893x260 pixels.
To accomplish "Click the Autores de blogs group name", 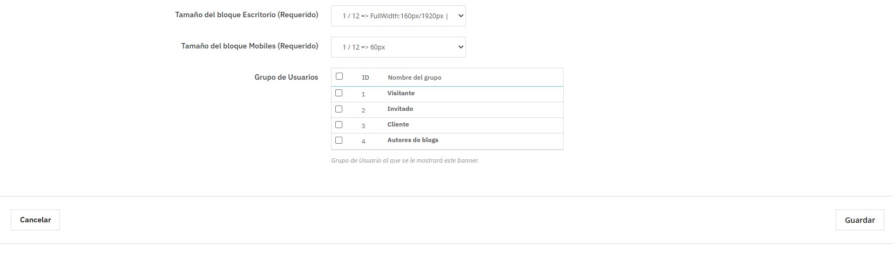I will [412, 140].
